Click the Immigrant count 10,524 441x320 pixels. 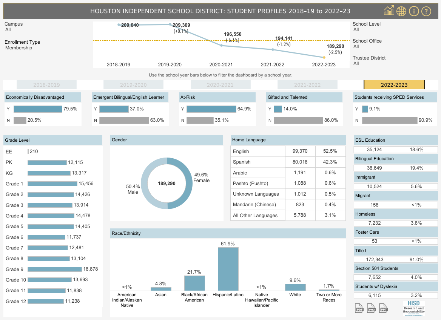(375, 187)
